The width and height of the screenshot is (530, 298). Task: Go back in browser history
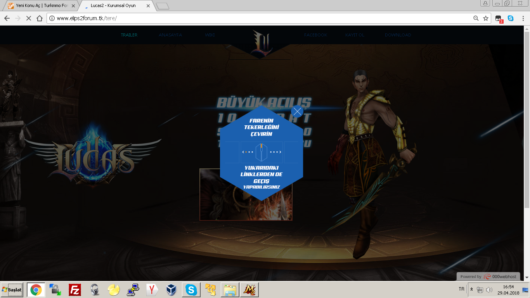7,18
